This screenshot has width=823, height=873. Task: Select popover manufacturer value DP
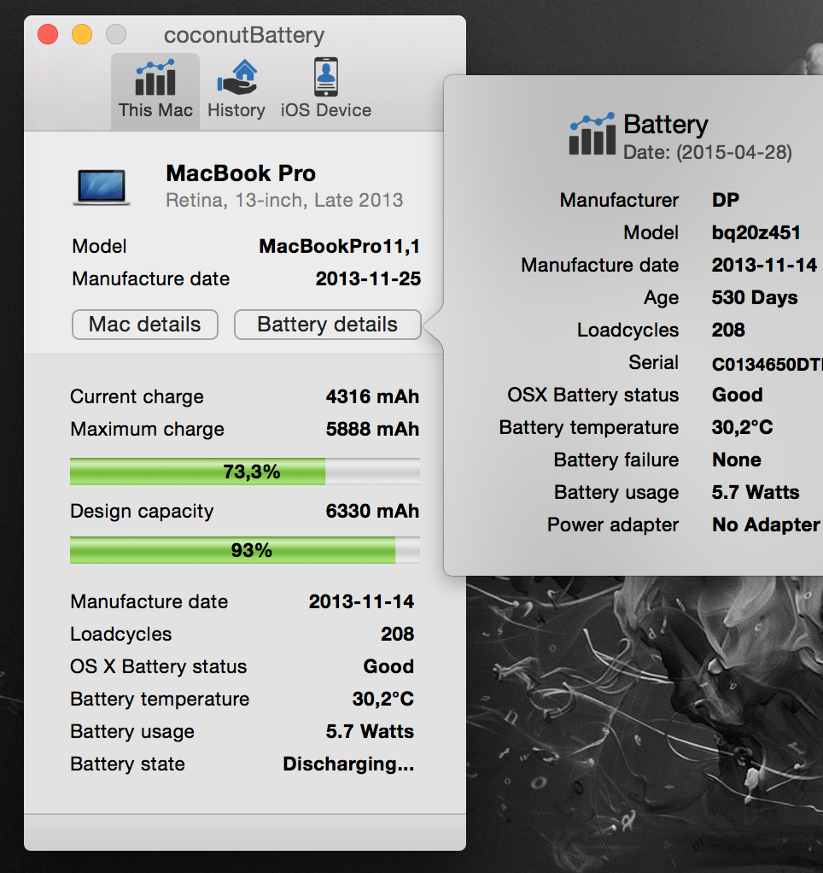pos(726,200)
